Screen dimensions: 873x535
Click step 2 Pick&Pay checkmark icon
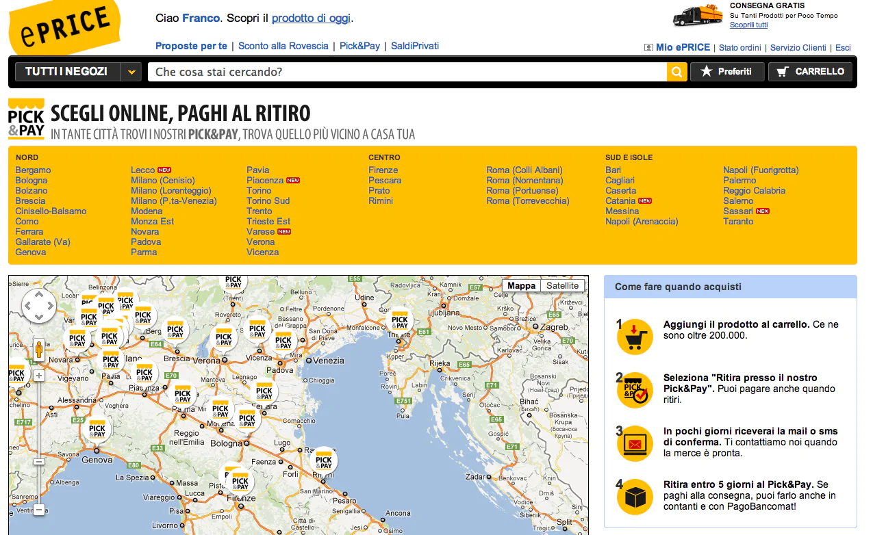[635, 391]
